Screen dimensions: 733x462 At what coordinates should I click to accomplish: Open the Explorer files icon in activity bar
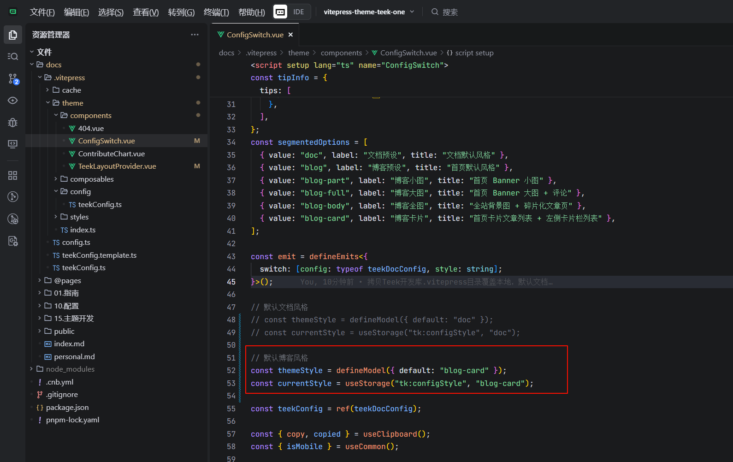click(13, 35)
